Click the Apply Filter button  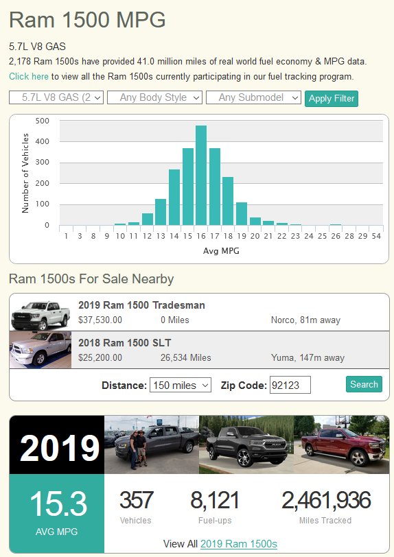[332, 98]
